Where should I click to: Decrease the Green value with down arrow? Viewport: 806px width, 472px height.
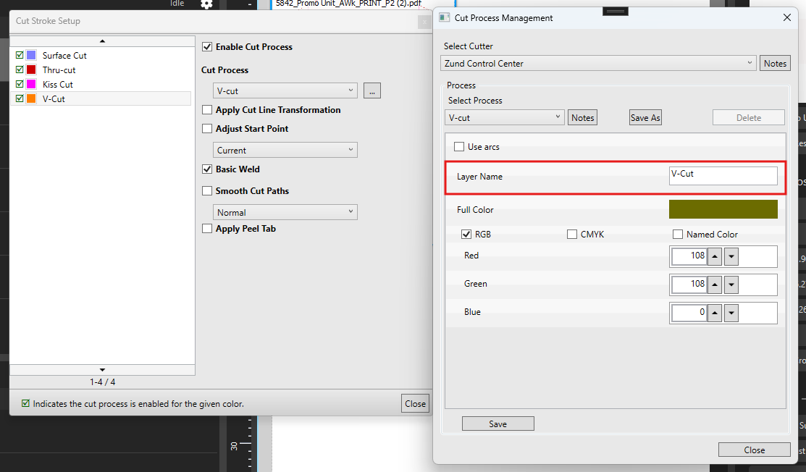[x=731, y=284]
